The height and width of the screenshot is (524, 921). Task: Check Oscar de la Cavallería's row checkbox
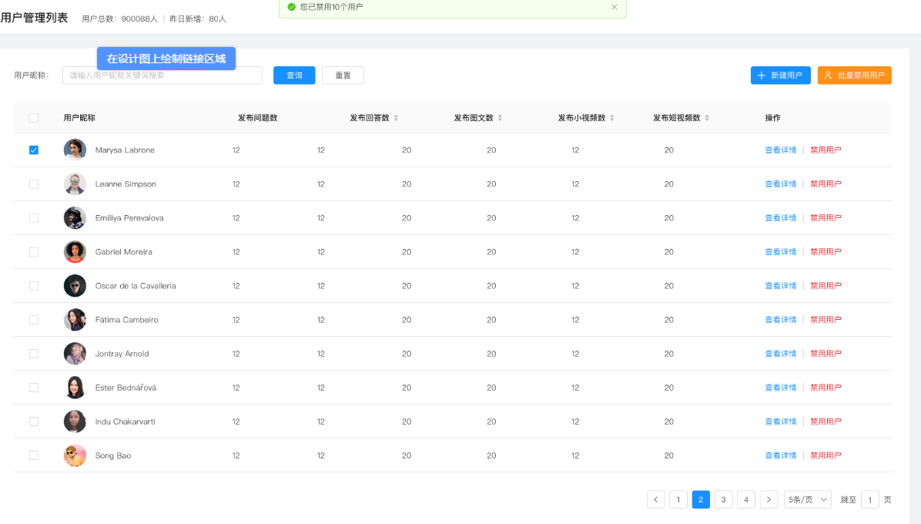[34, 286]
